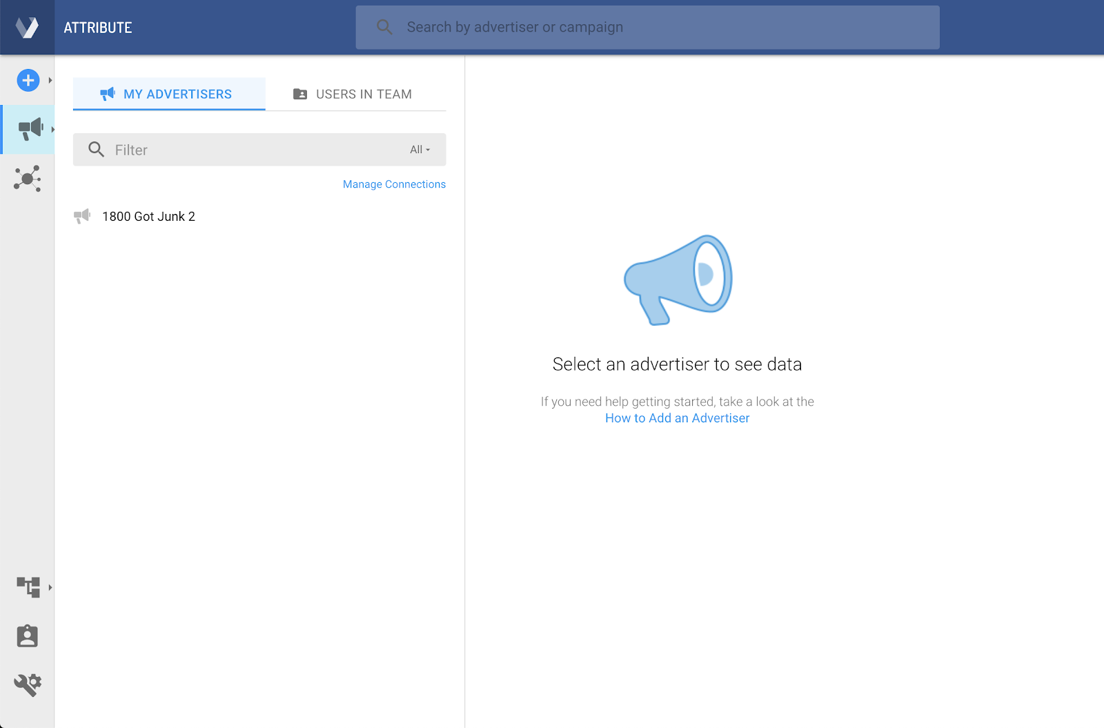Image resolution: width=1104 pixels, height=728 pixels.
Task: Open the How to Add an Advertiser guide
Action: point(676,417)
